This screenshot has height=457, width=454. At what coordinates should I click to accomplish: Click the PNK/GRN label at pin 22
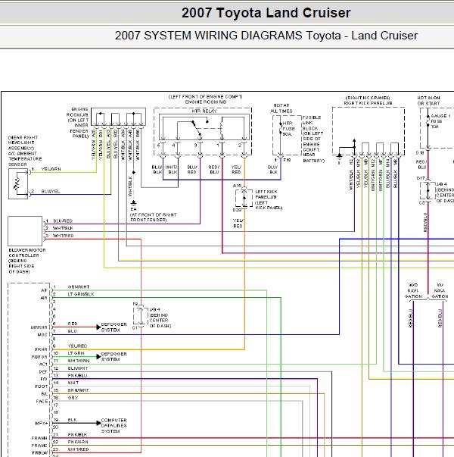tap(78, 442)
